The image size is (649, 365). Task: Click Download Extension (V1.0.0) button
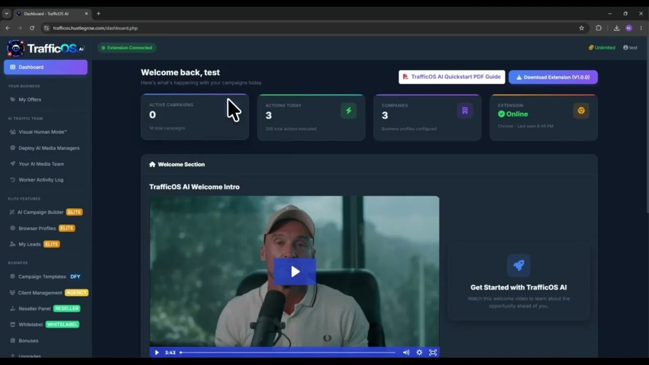(553, 77)
